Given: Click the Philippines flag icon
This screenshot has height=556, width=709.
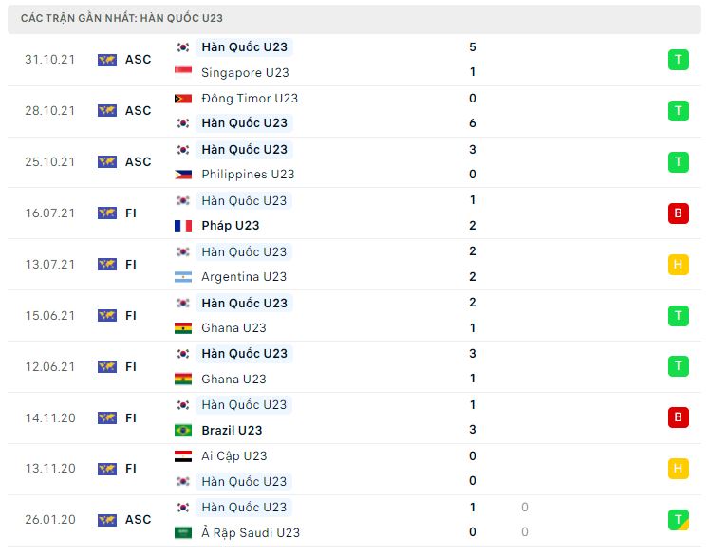Looking at the screenshot, I should point(183,174).
